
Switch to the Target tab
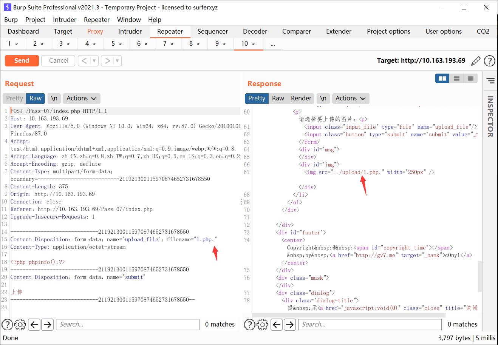[x=63, y=32]
